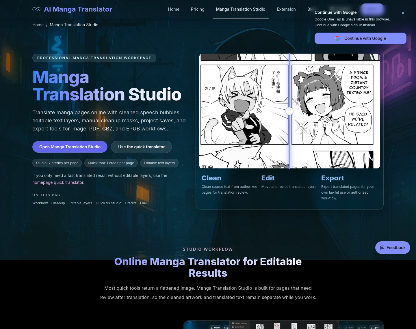The height and width of the screenshot is (329, 416).
Task: Follow the homepage quick translator link
Action: tap(58, 182)
